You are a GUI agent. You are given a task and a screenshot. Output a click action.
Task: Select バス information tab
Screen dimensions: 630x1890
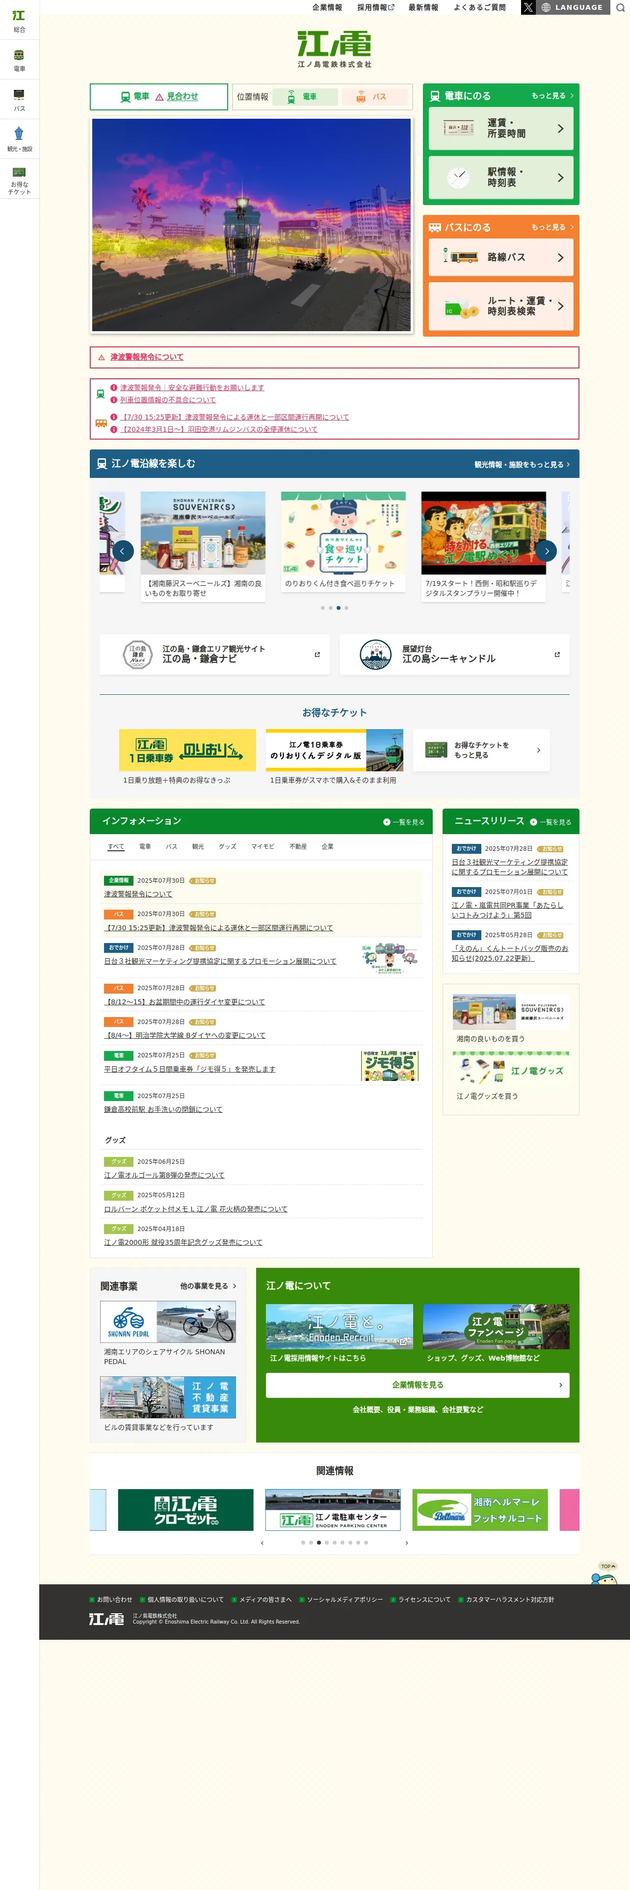172,847
